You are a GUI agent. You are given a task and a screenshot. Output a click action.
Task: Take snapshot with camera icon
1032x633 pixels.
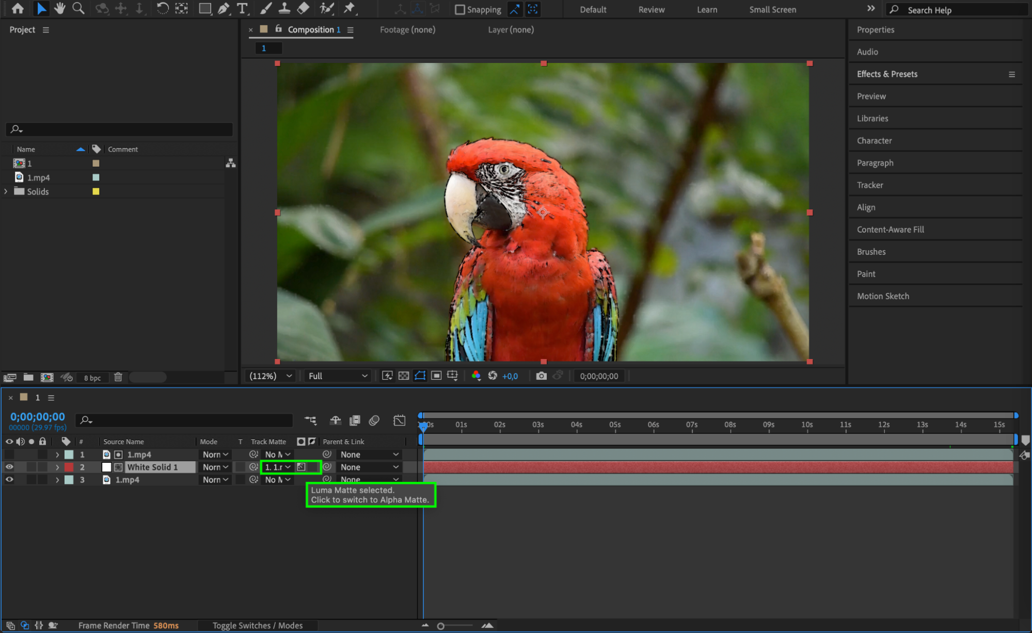(x=541, y=376)
